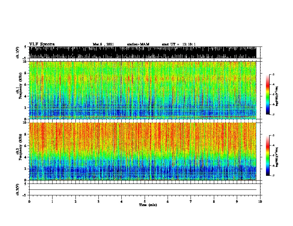Select the ch.2 spectrogram color bar

pyautogui.click(x=267, y=155)
